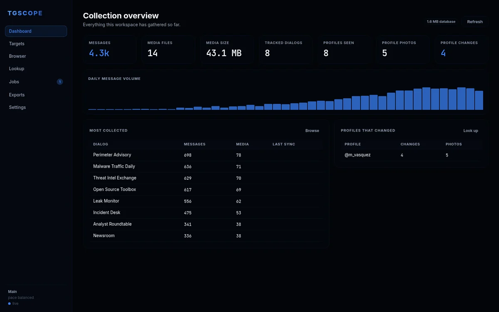Click the 1.6 MB database badge
The image size is (499, 312).
coord(441,22)
